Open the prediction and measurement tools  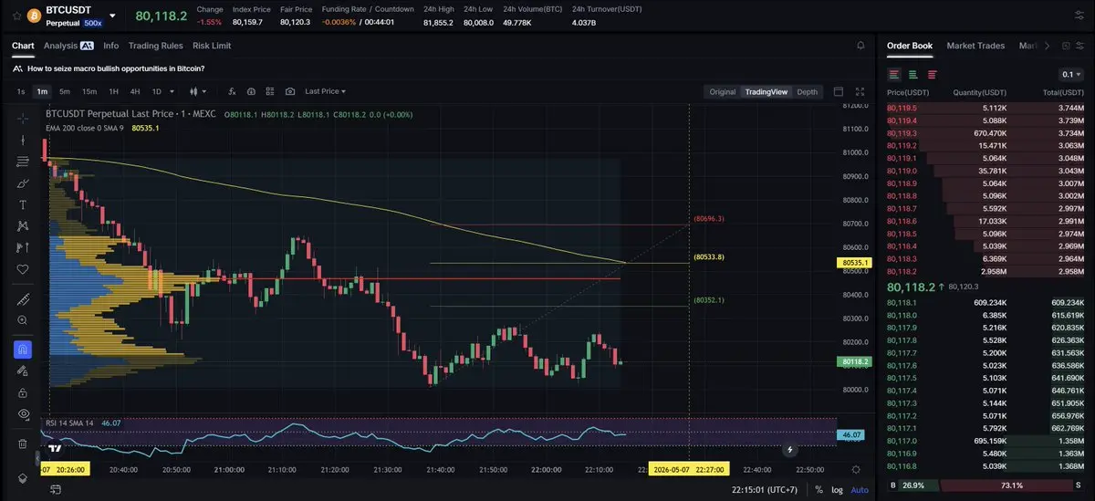pyautogui.click(x=23, y=247)
